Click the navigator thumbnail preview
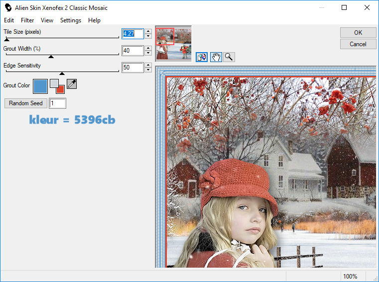The width and height of the screenshot is (379, 282). point(173,44)
